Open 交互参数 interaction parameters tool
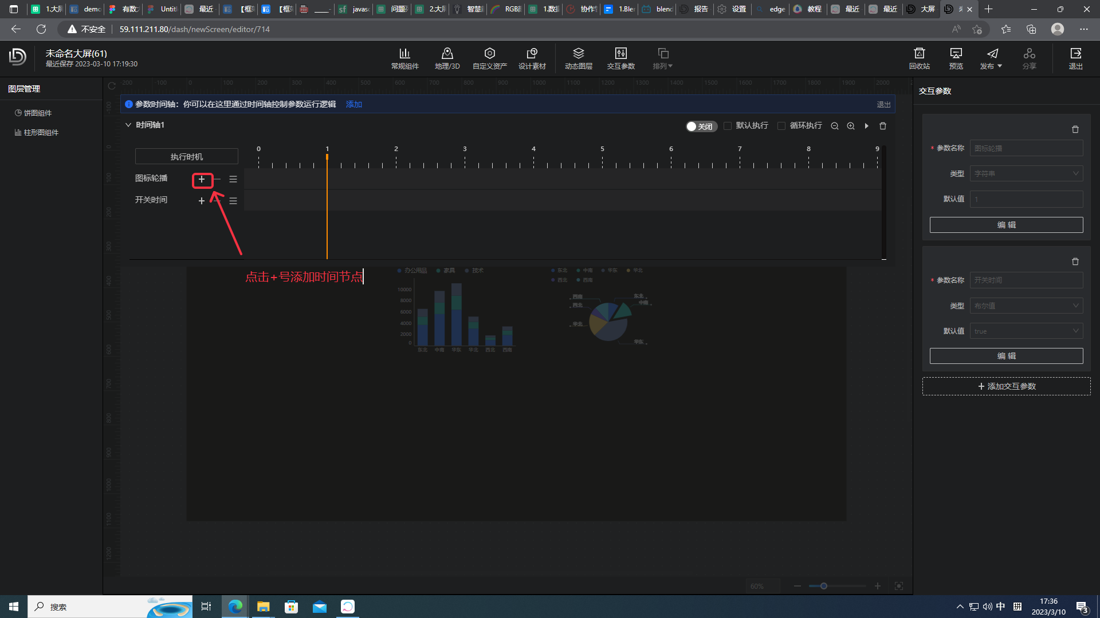The width and height of the screenshot is (1100, 618). click(620, 58)
